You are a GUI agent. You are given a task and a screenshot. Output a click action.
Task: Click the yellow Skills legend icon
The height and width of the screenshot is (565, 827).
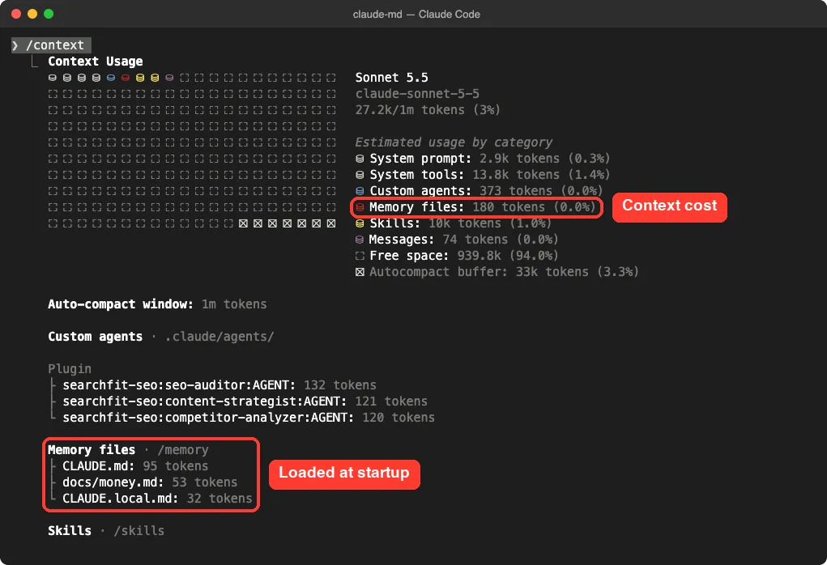[x=360, y=224]
